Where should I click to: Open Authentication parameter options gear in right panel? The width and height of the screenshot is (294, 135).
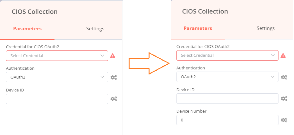coord(284,77)
